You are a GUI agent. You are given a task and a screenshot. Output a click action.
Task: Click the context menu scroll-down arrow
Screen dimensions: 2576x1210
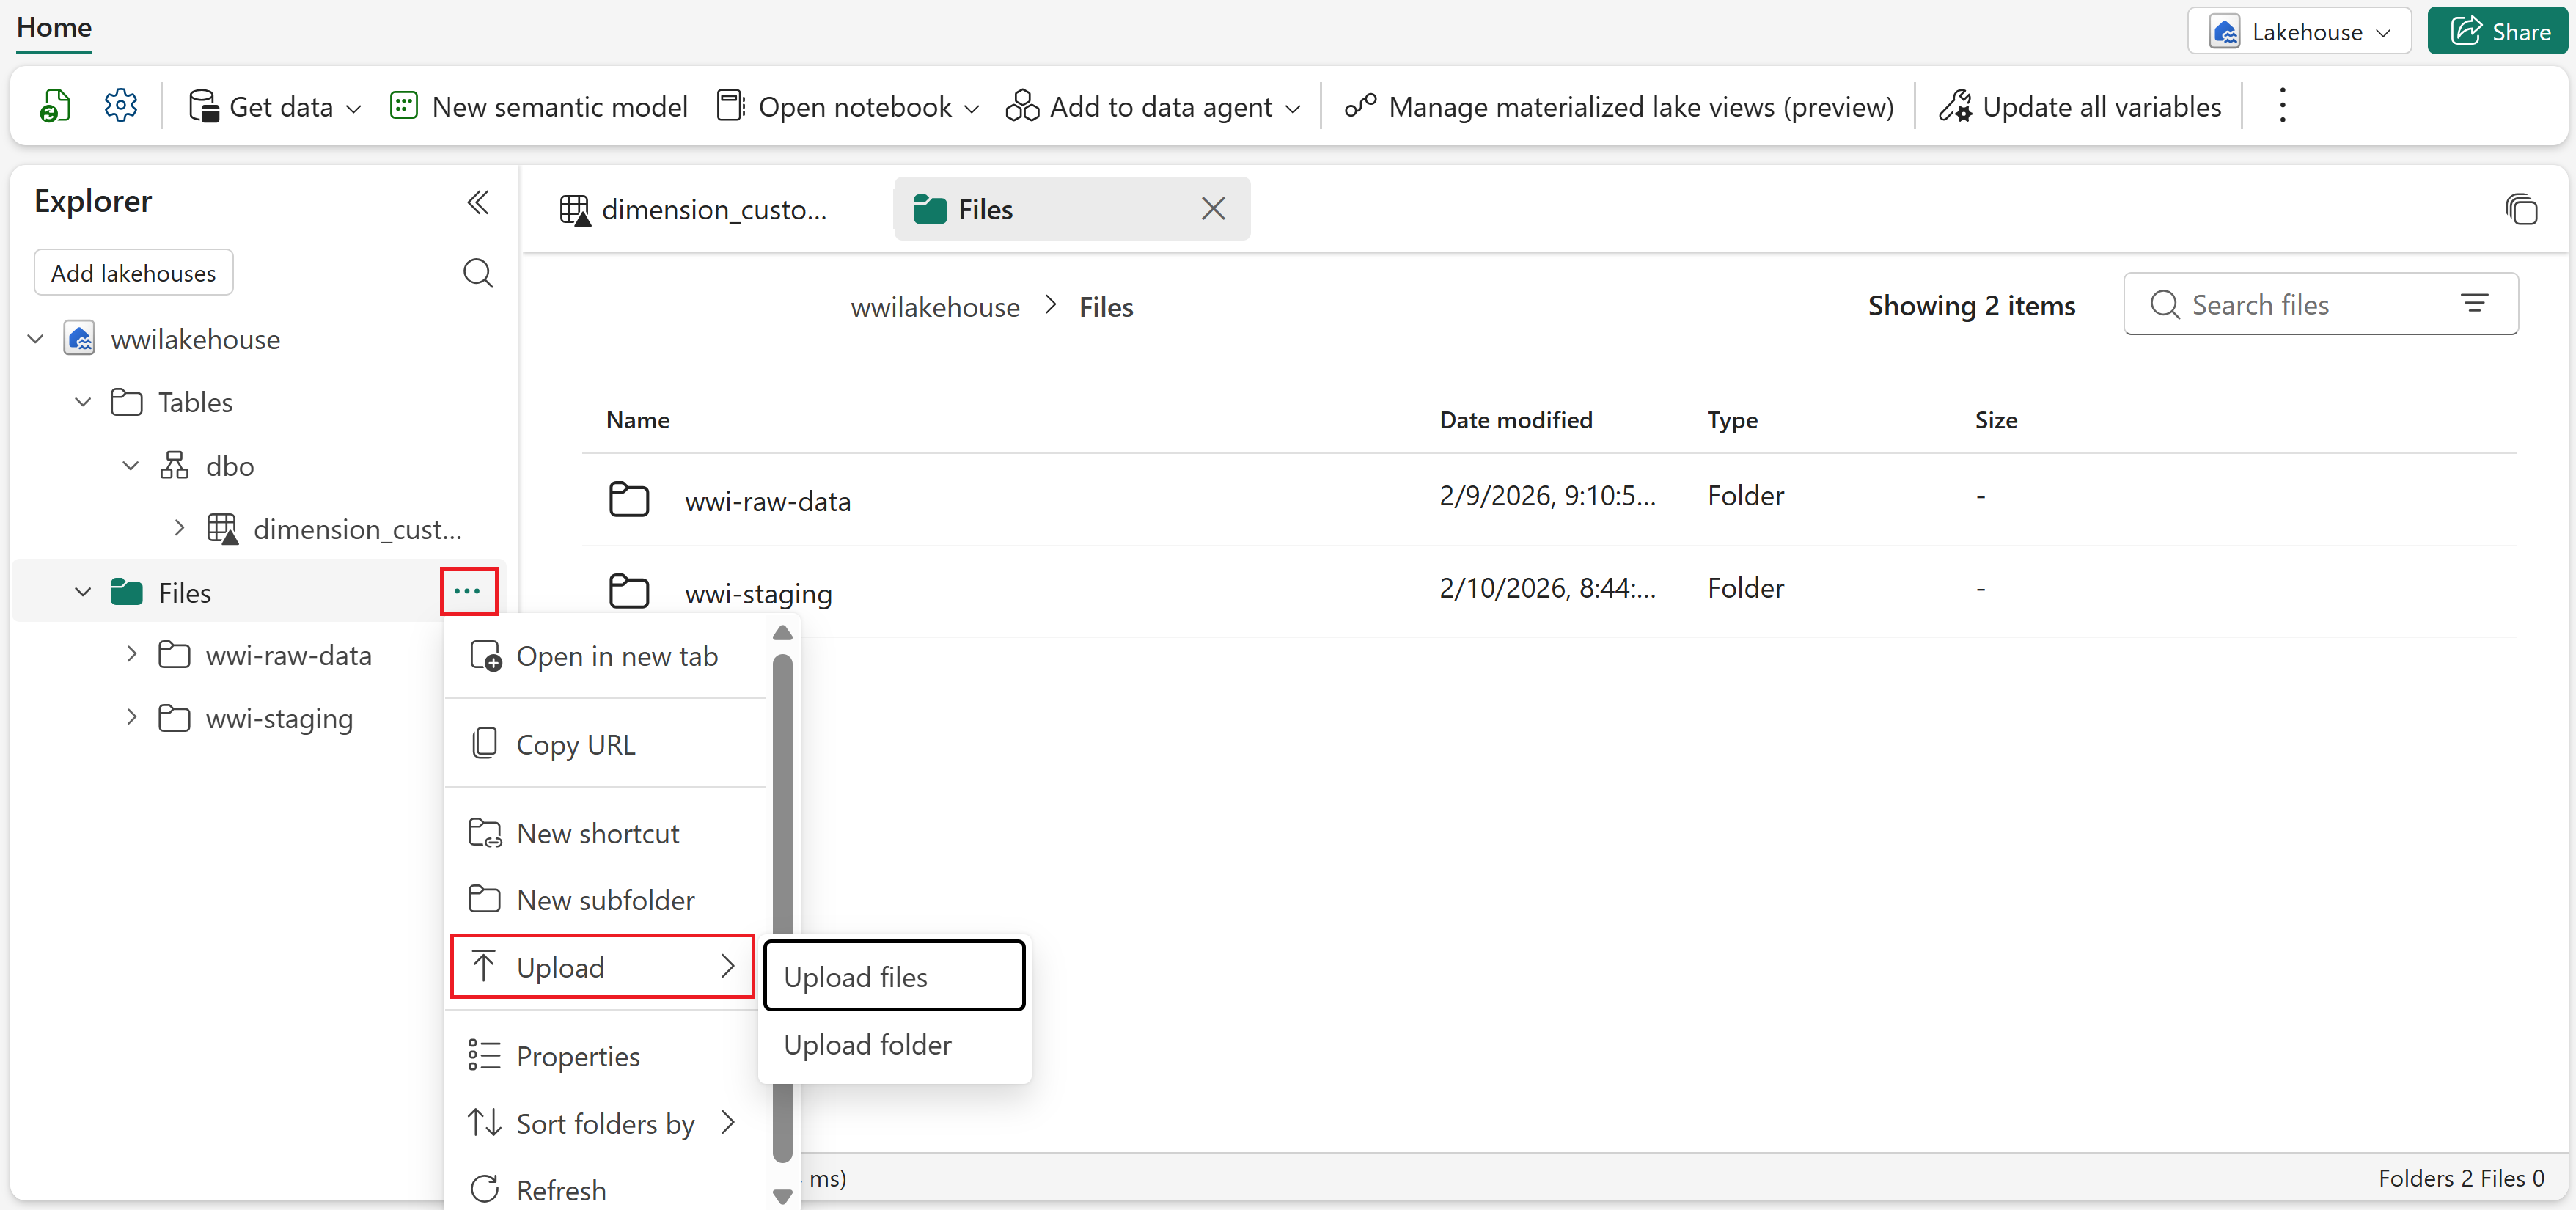pyautogui.click(x=782, y=1195)
